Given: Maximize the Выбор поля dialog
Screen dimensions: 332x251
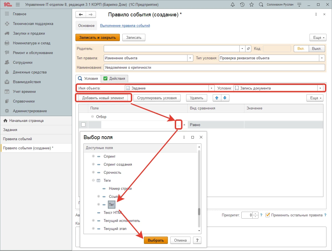Looking at the screenshot, I should (193, 137).
